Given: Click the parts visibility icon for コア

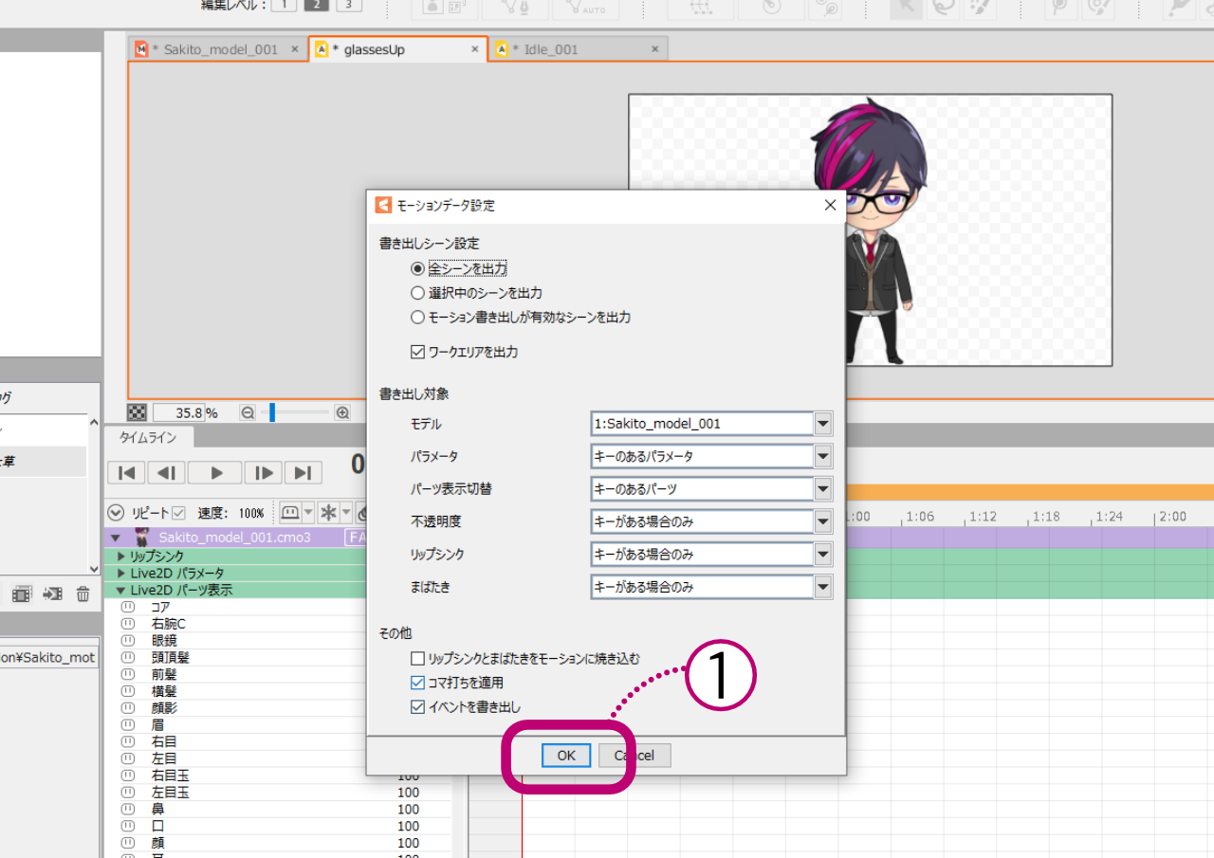Looking at the screenshot, I should tap(128, 607).
